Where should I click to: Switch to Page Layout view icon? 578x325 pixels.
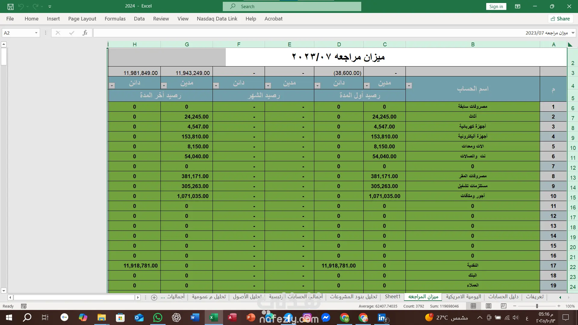point(489,306)
